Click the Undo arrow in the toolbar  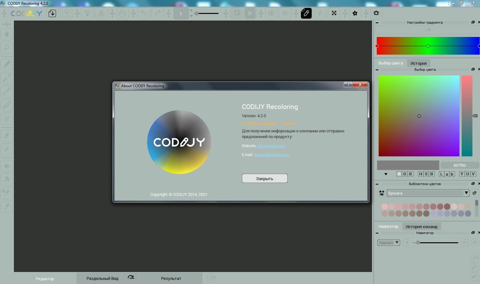(144, 13)
